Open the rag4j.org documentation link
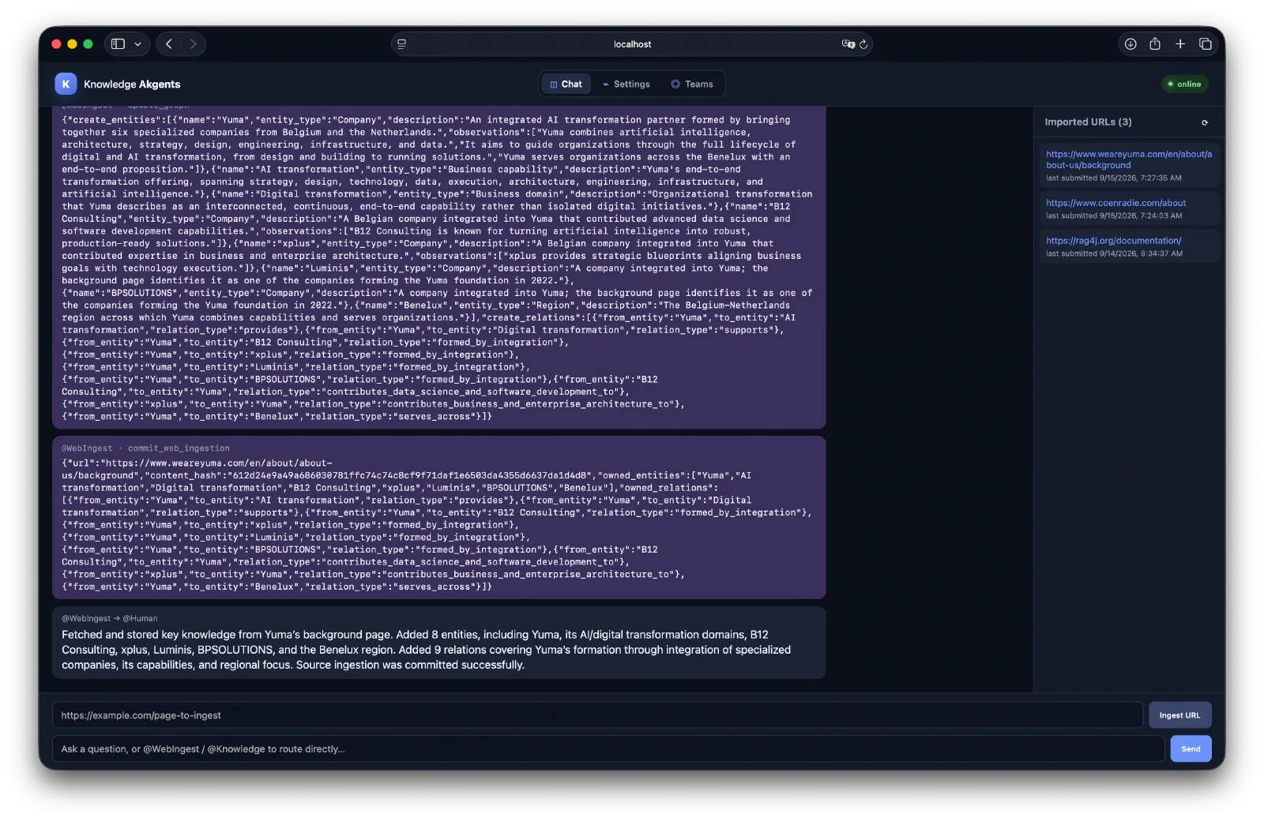The width and height of the screenshot is (1264, 821). [x=1113, y=241]
